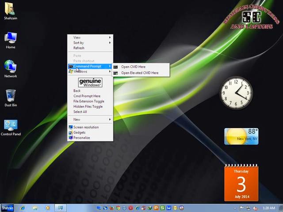Open Windows Explorer folder on taskbar
The image size is (283, 212).
tap(35, 208)
